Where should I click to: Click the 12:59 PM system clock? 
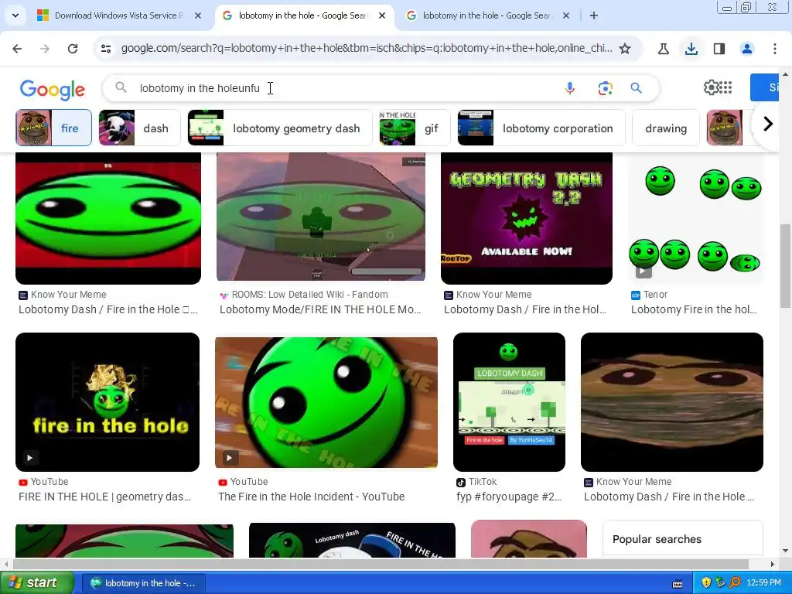point(763,583)
